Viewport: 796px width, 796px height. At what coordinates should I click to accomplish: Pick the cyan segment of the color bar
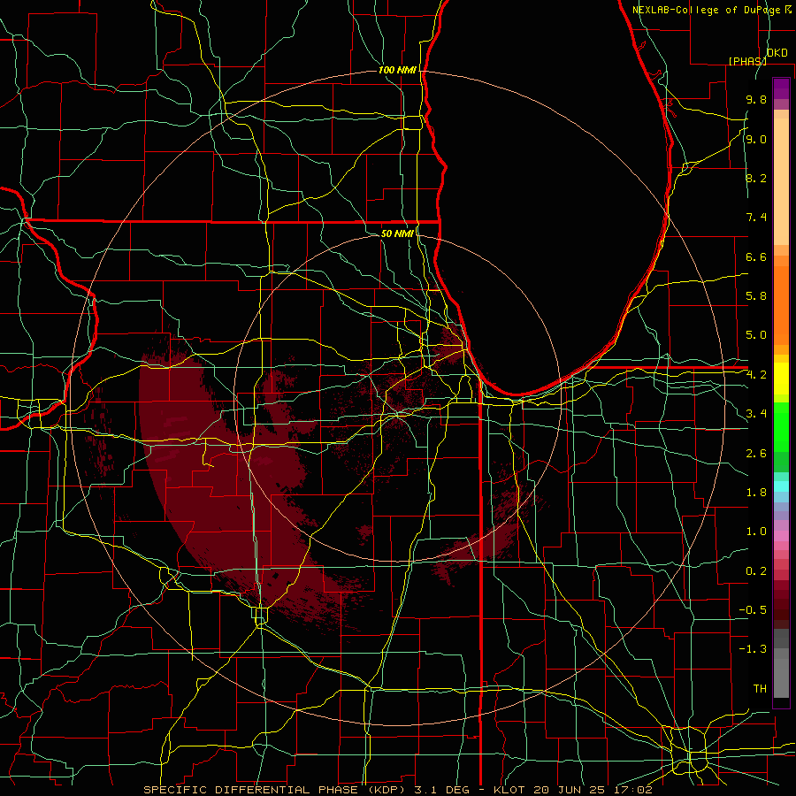click(x=781, y=486)
